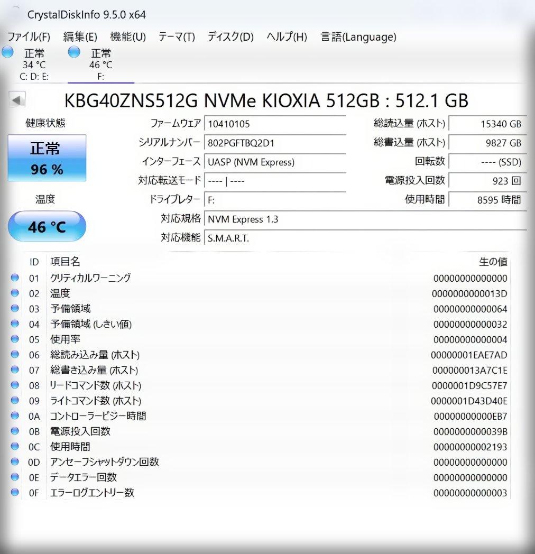Click status icon for 08 リードコマンド数 row
Image resolution: width=535 pixels, height=554 pixels.
(x=15, y=385)
